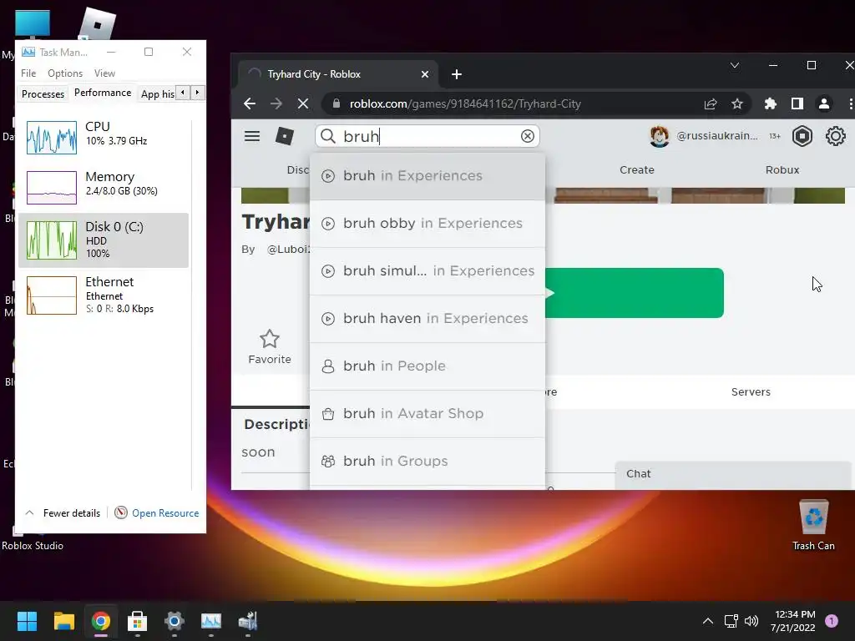The height and width of the screenshot is (641, 855).
Task: Close the Tryhard City - Roblox tab
Action: 425,74
